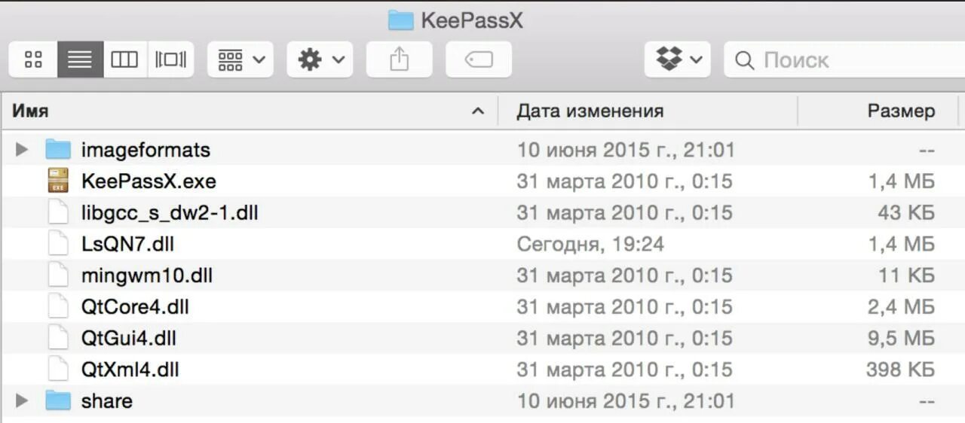Open the Action gear menu
This screenshot has width=965, height=423.
(320, 59)
